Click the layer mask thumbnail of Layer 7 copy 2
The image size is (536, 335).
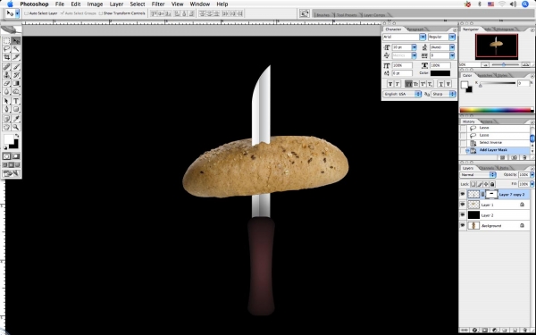pyautogui.click(x=491, y=194)
